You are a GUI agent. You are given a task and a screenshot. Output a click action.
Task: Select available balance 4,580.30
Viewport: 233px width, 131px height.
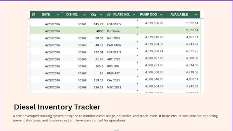[192, 58]
